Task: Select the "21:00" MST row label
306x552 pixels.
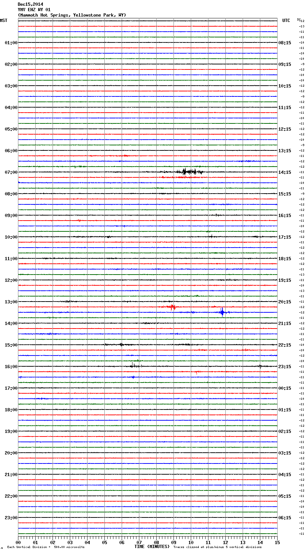Action: coord(11,475)
